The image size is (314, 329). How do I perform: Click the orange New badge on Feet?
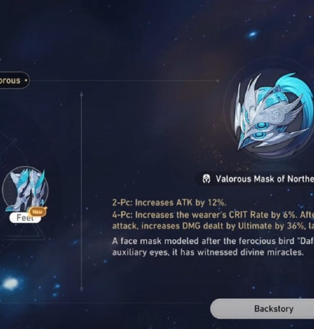coord(38,212)
